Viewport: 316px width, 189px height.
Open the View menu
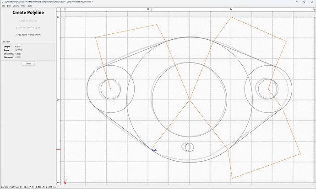pos(23,6)
